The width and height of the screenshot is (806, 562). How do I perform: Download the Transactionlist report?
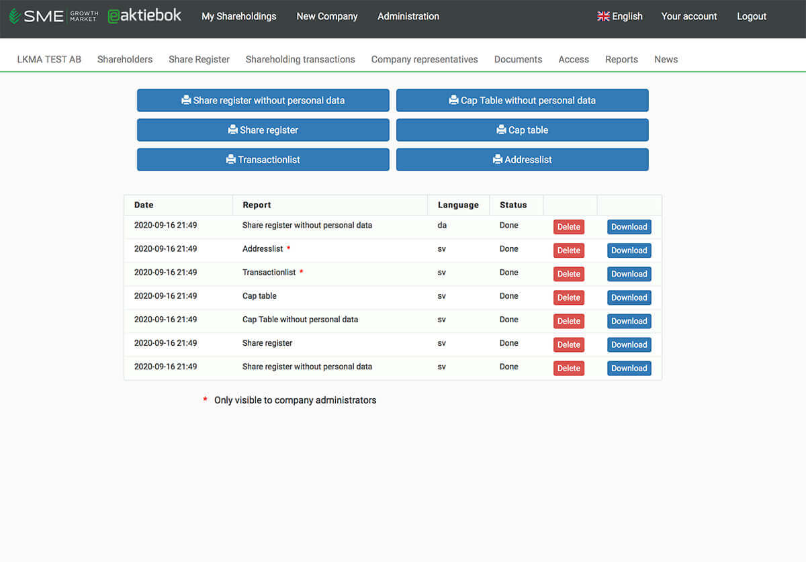click(x=629, y=274)
